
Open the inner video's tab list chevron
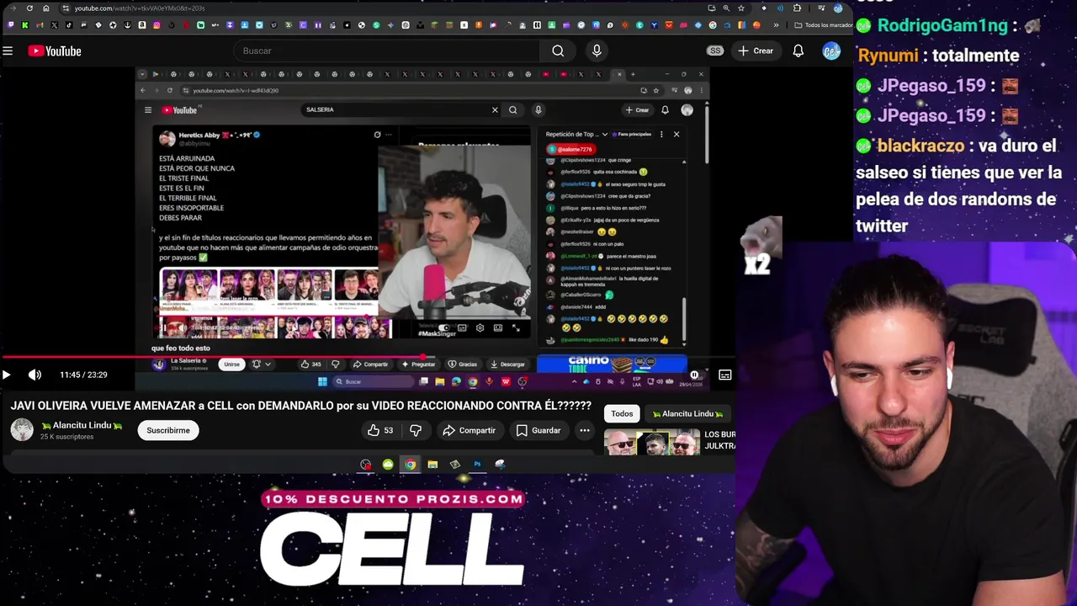142,74
